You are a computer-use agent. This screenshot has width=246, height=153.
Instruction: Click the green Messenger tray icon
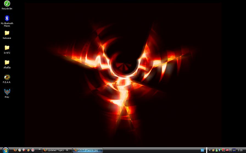(217, 150)
